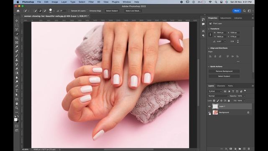Select the Rectangular Marquee tool
Viewport: 268px width, 151px height.
tap(17, 25)
